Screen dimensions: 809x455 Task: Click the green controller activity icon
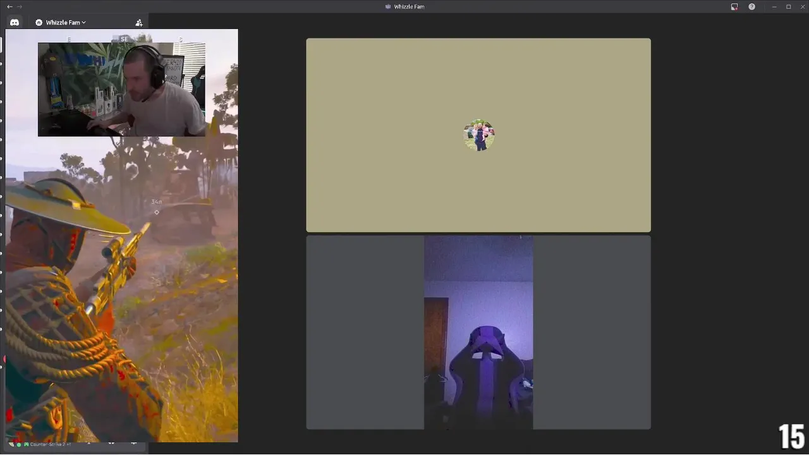point(26,445)
